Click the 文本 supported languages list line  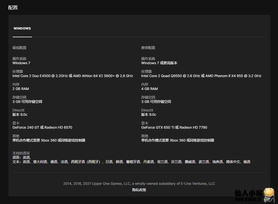[131, 162]
